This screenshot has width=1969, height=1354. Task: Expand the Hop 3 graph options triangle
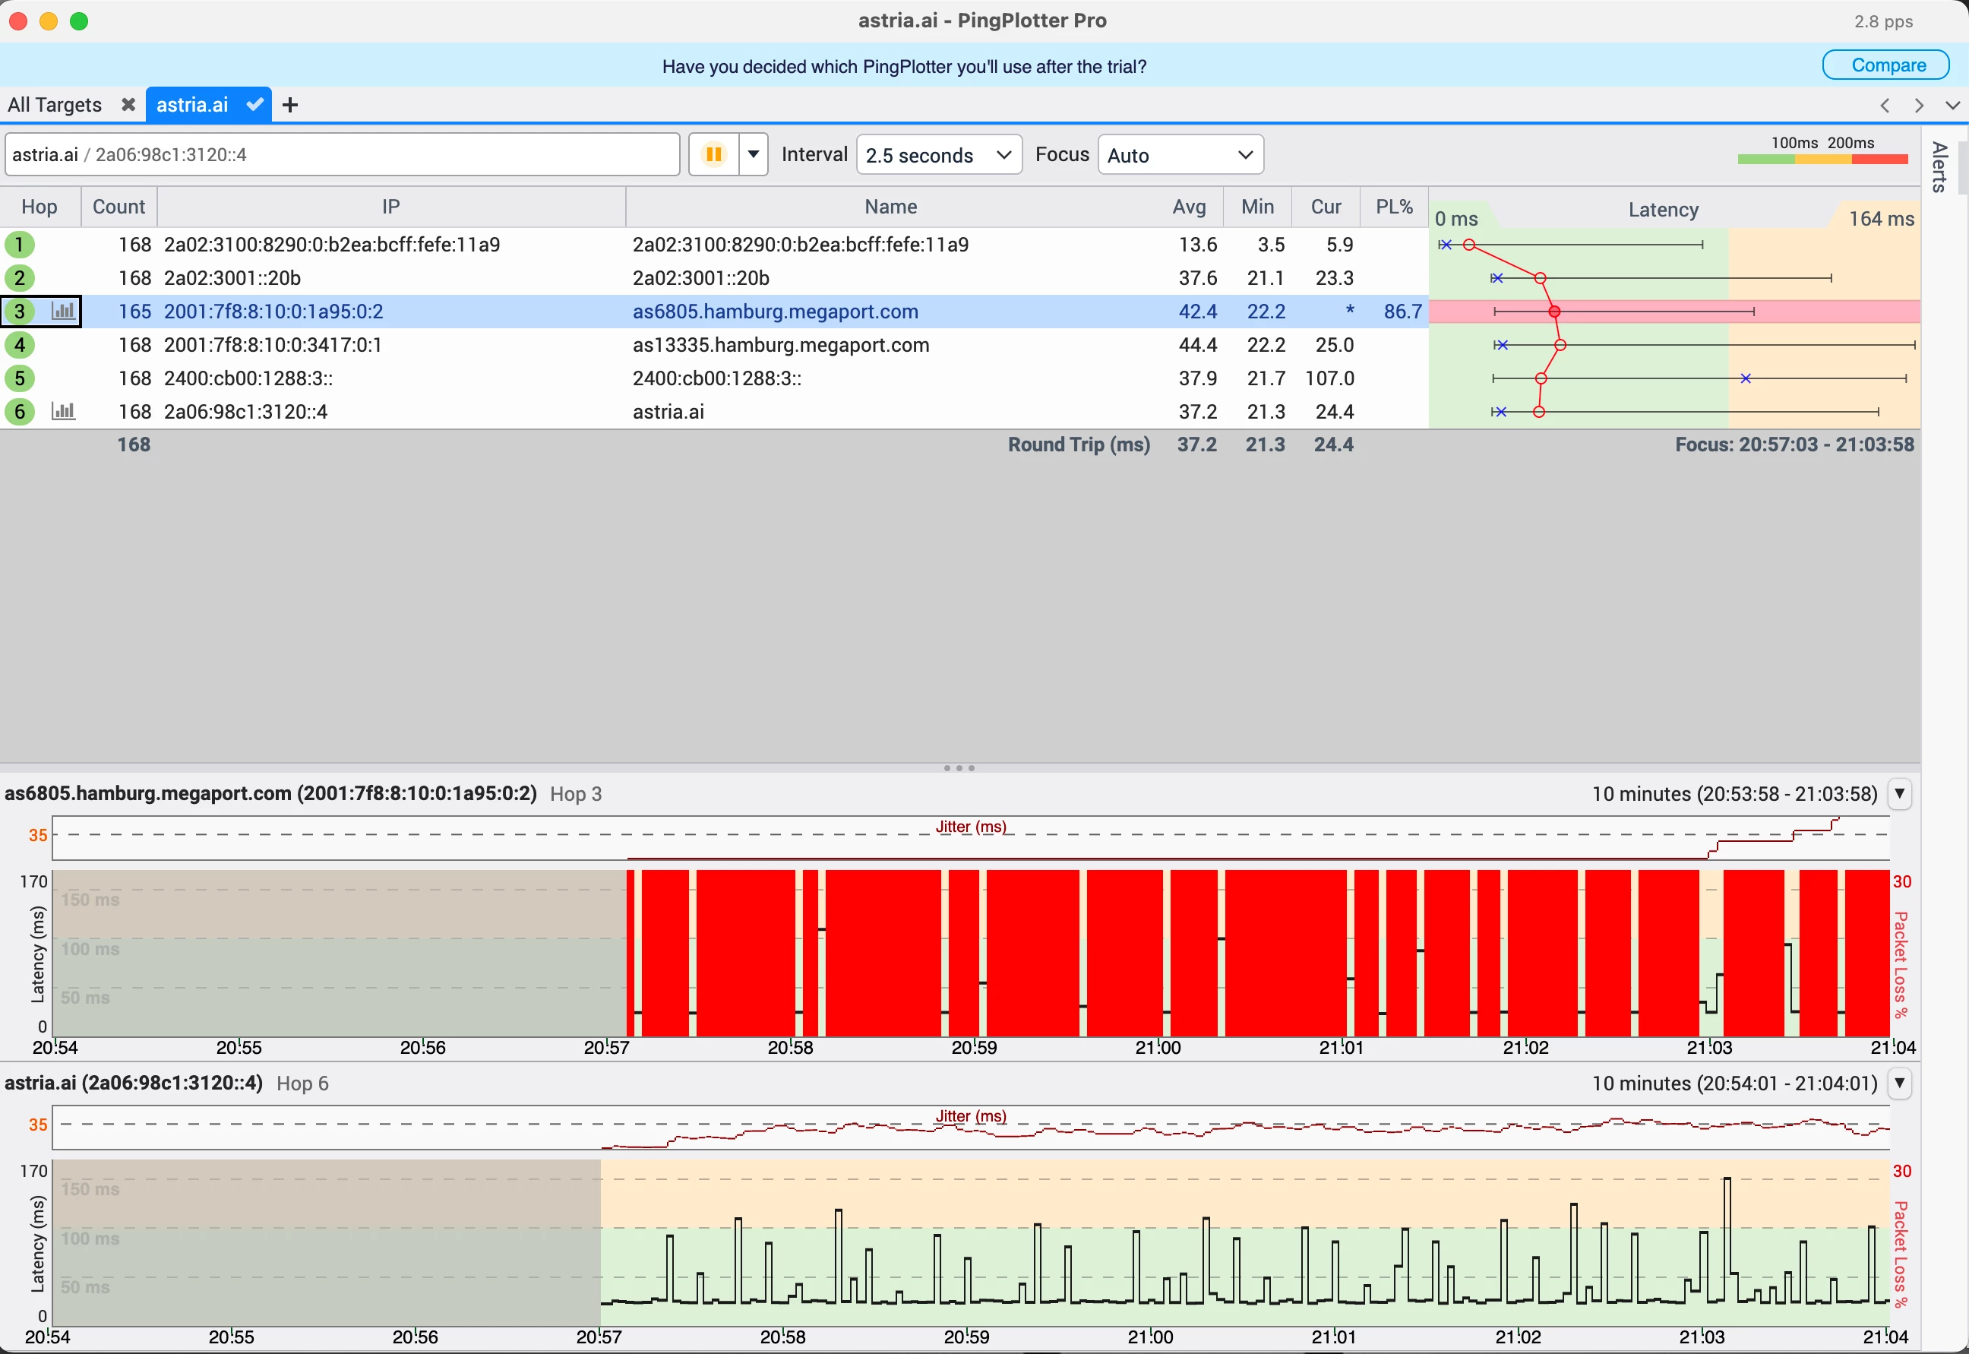[1899, 794]
